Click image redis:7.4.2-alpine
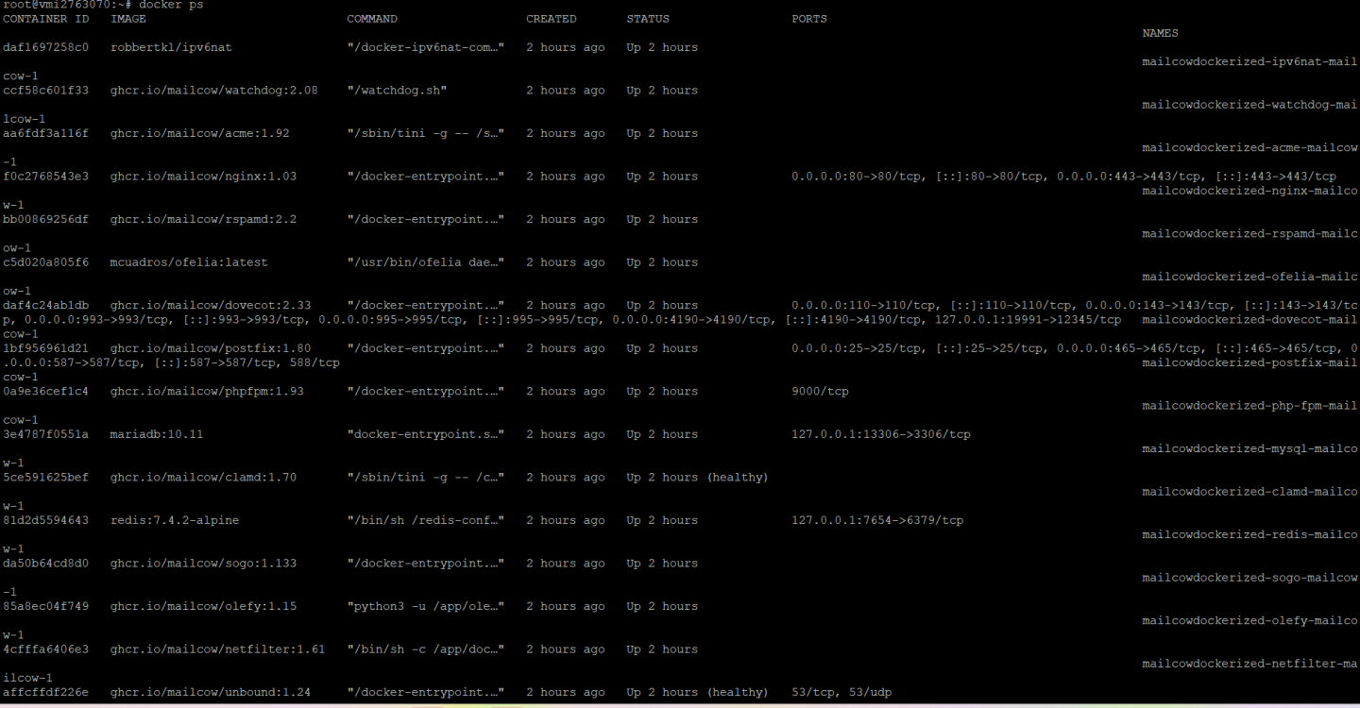Screen dimensions: 1360x708 point(175,520)
